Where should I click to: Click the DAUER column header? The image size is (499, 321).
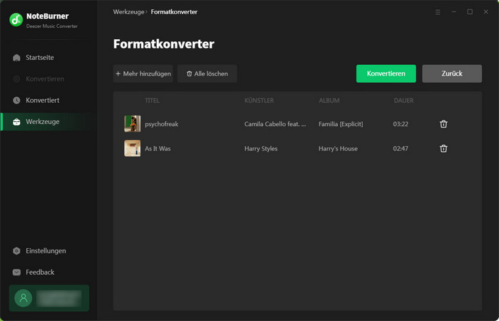[x=403, y=101]
